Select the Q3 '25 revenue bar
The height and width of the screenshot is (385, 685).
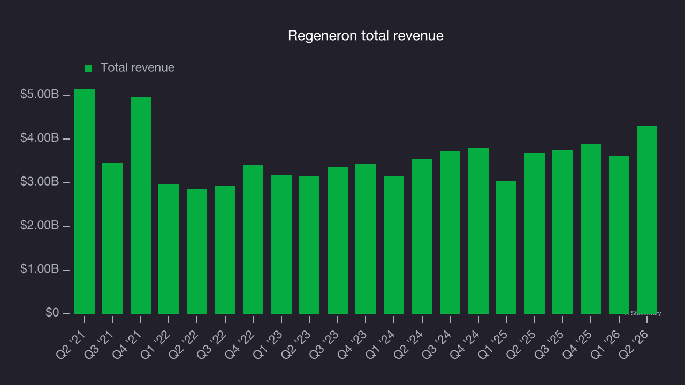pos(562,232)
